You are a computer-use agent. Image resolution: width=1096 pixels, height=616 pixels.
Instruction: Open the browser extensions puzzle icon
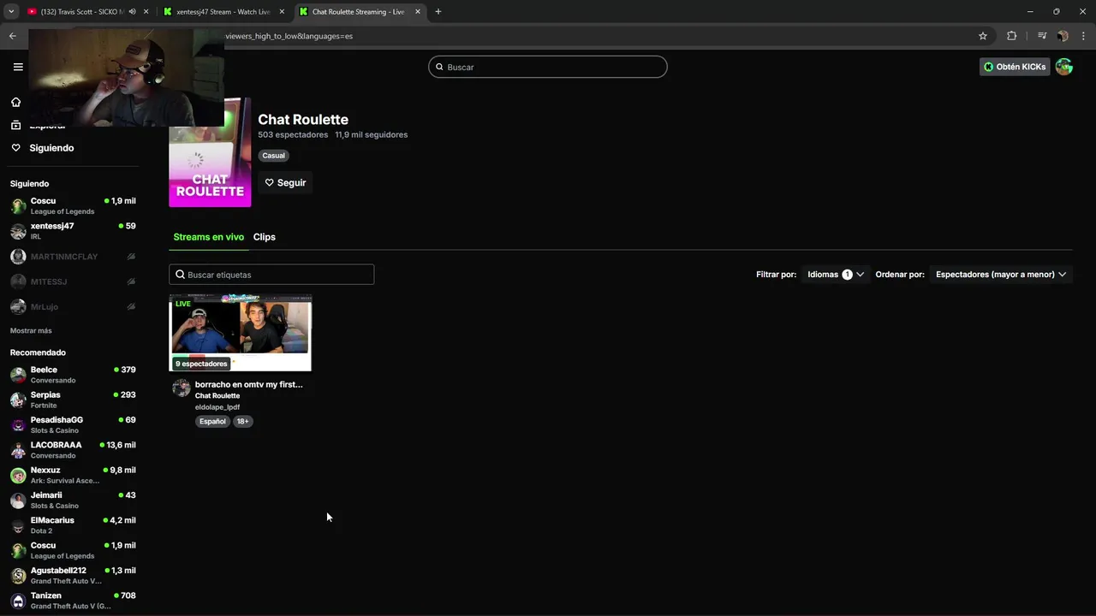[x=1012, y=36]
